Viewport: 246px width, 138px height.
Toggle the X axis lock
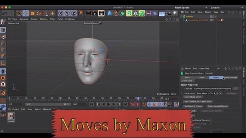[61, 13]
